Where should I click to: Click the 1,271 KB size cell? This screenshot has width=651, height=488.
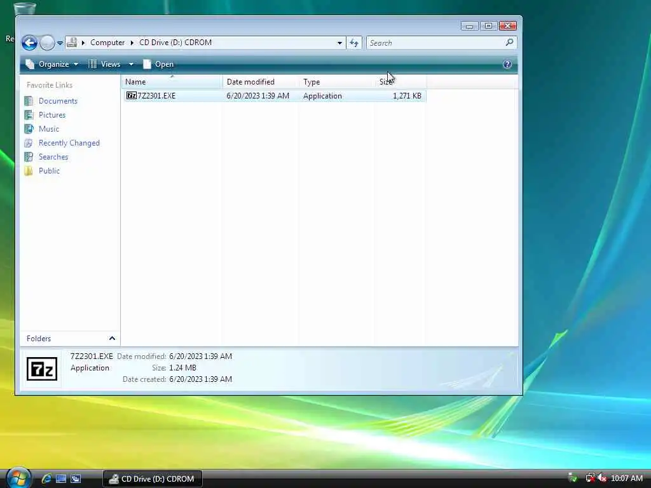tap(407, 96)
